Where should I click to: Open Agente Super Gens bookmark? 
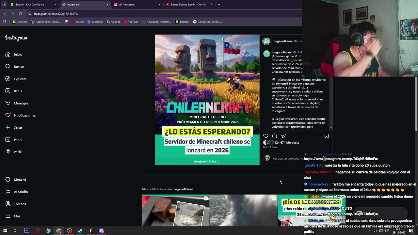45,22
